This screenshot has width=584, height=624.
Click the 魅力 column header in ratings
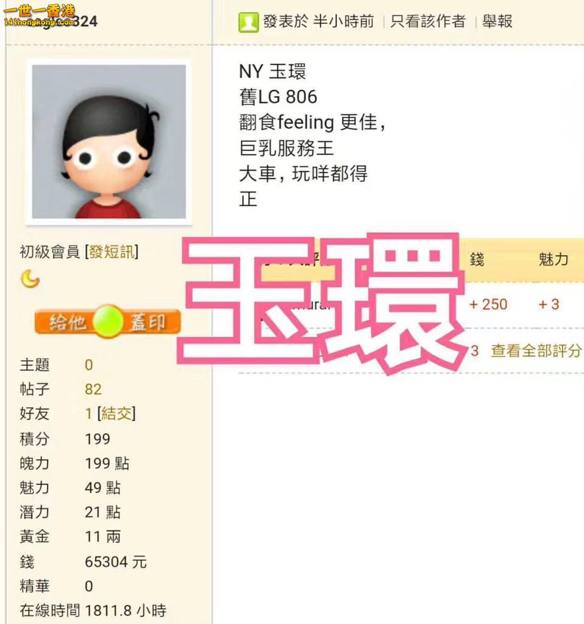click(x=554, y=260)
